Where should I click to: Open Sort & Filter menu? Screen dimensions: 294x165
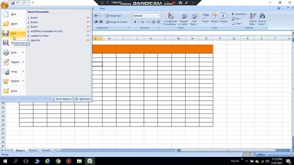coord(253,19)
